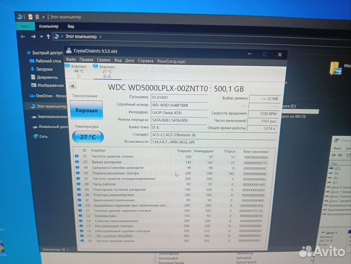
Task: Select the D: E: disk tab at 27 °C
Action: tap(107, 71)
